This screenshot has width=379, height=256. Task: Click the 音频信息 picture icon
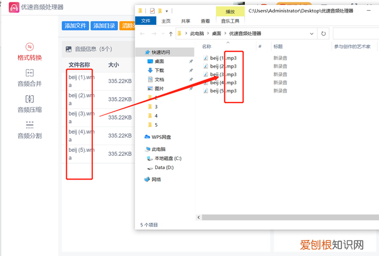[x=69, y=49]
